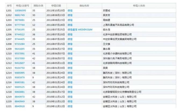The image size is (181, 112).
Task: Open the 微信 trademark link in row 1210
Action: coord(70,54)
